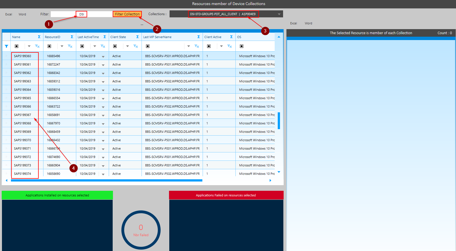
Task: Click the sigma icon in Client Active header
Action: point(232,37)
